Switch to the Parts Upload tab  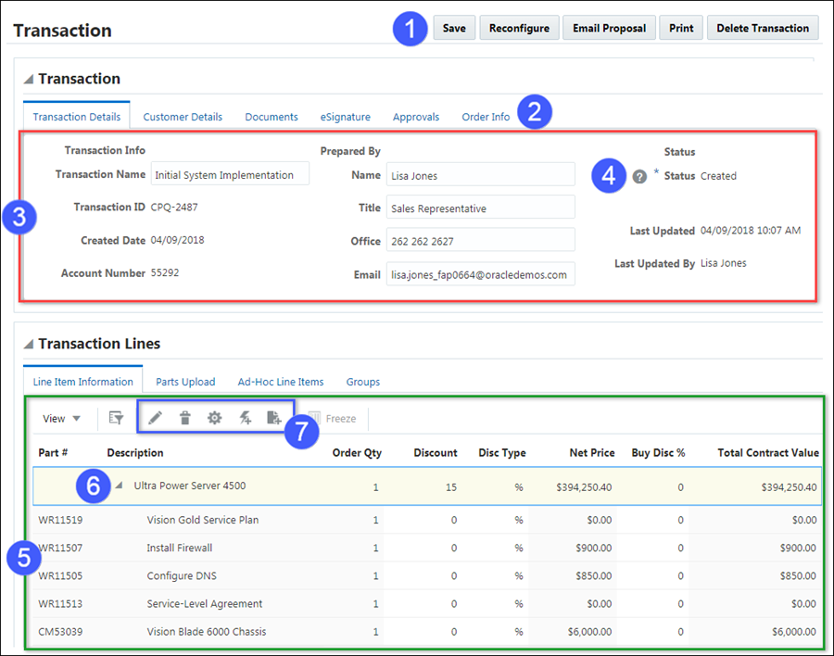point(185,381)
